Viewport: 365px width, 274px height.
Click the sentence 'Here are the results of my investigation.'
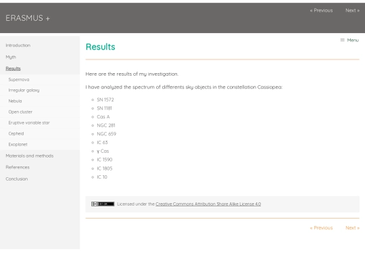click(x=132, y=74)
